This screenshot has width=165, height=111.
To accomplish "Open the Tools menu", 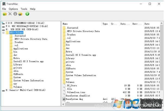I will (x=24, y=9).
